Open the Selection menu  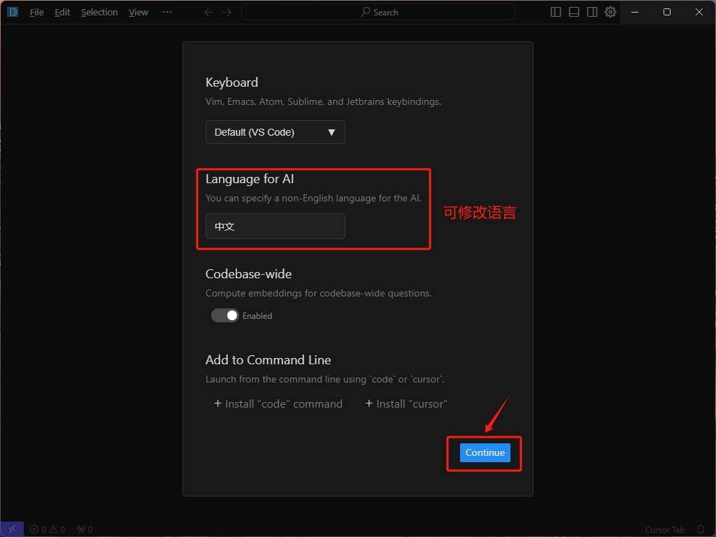99,13
